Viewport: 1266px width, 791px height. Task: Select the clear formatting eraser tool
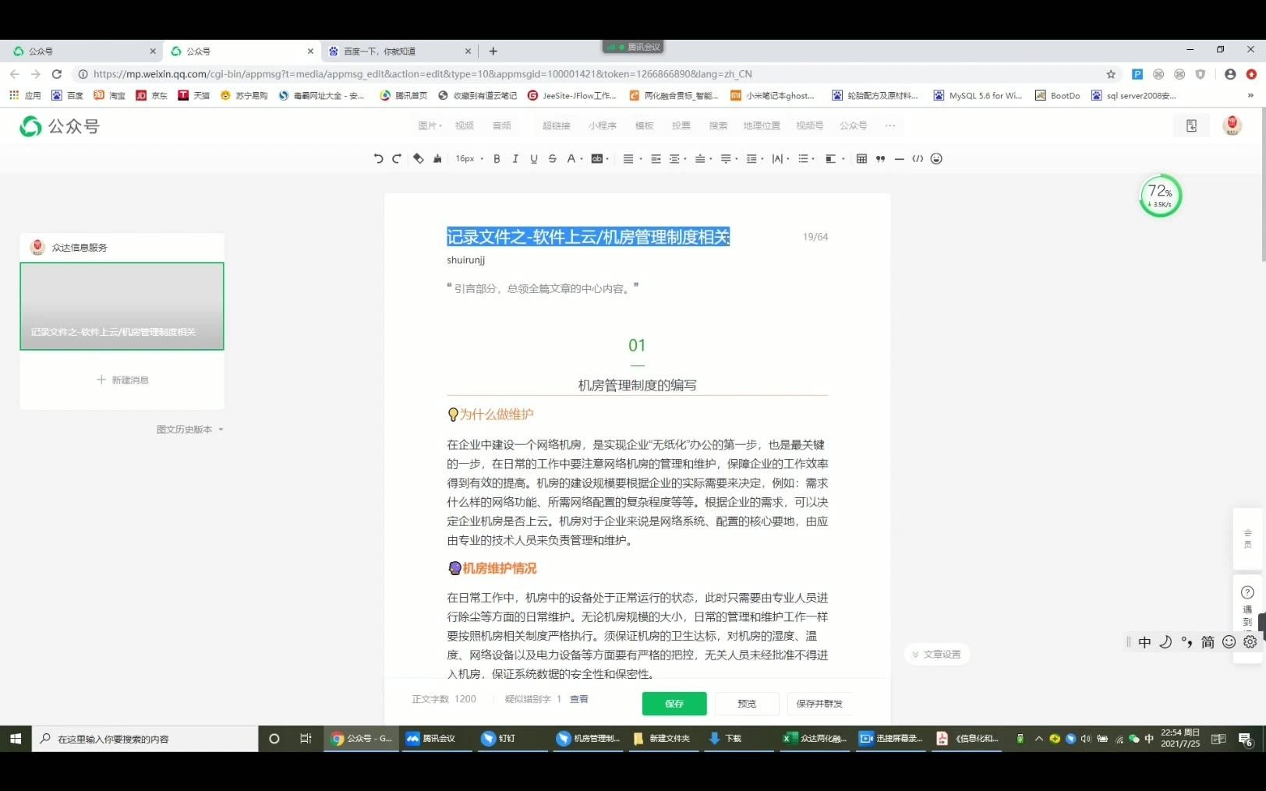click(418, 159)
